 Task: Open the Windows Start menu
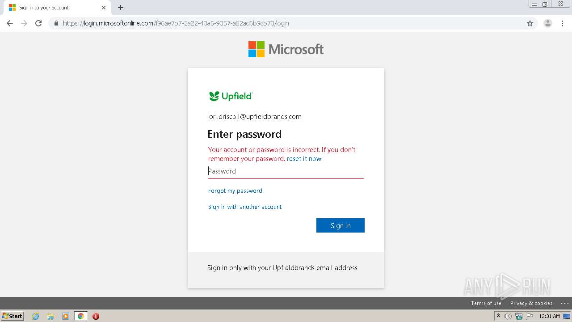pos(13,316)
